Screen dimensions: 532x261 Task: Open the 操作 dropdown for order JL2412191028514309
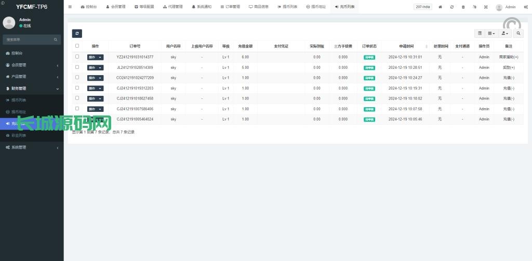(95, 67)
